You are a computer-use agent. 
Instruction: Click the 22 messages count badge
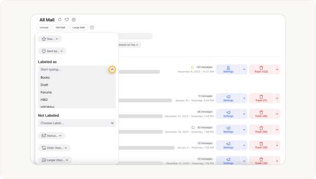[205, 143]
